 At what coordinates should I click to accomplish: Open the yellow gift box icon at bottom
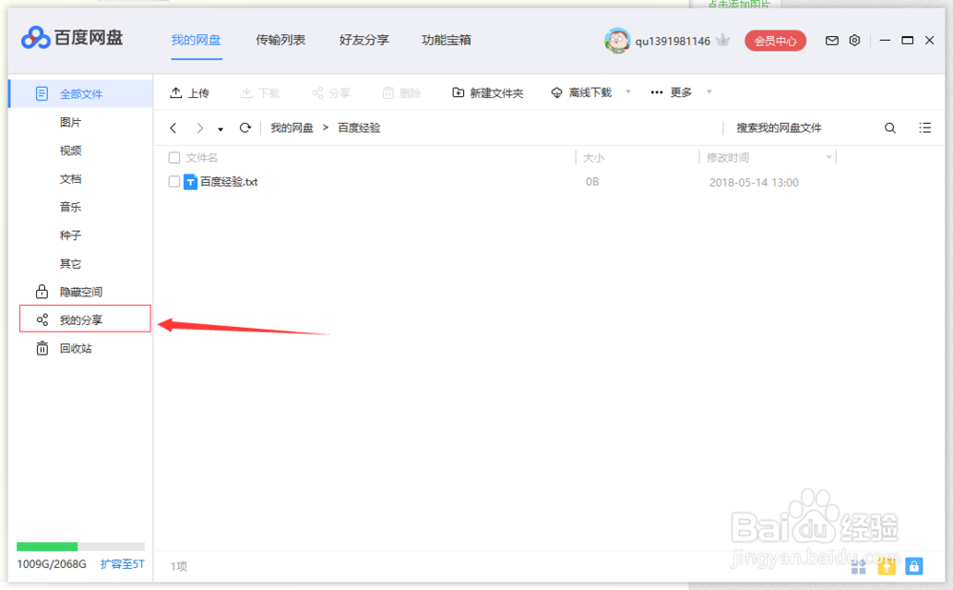pos(885,566)
